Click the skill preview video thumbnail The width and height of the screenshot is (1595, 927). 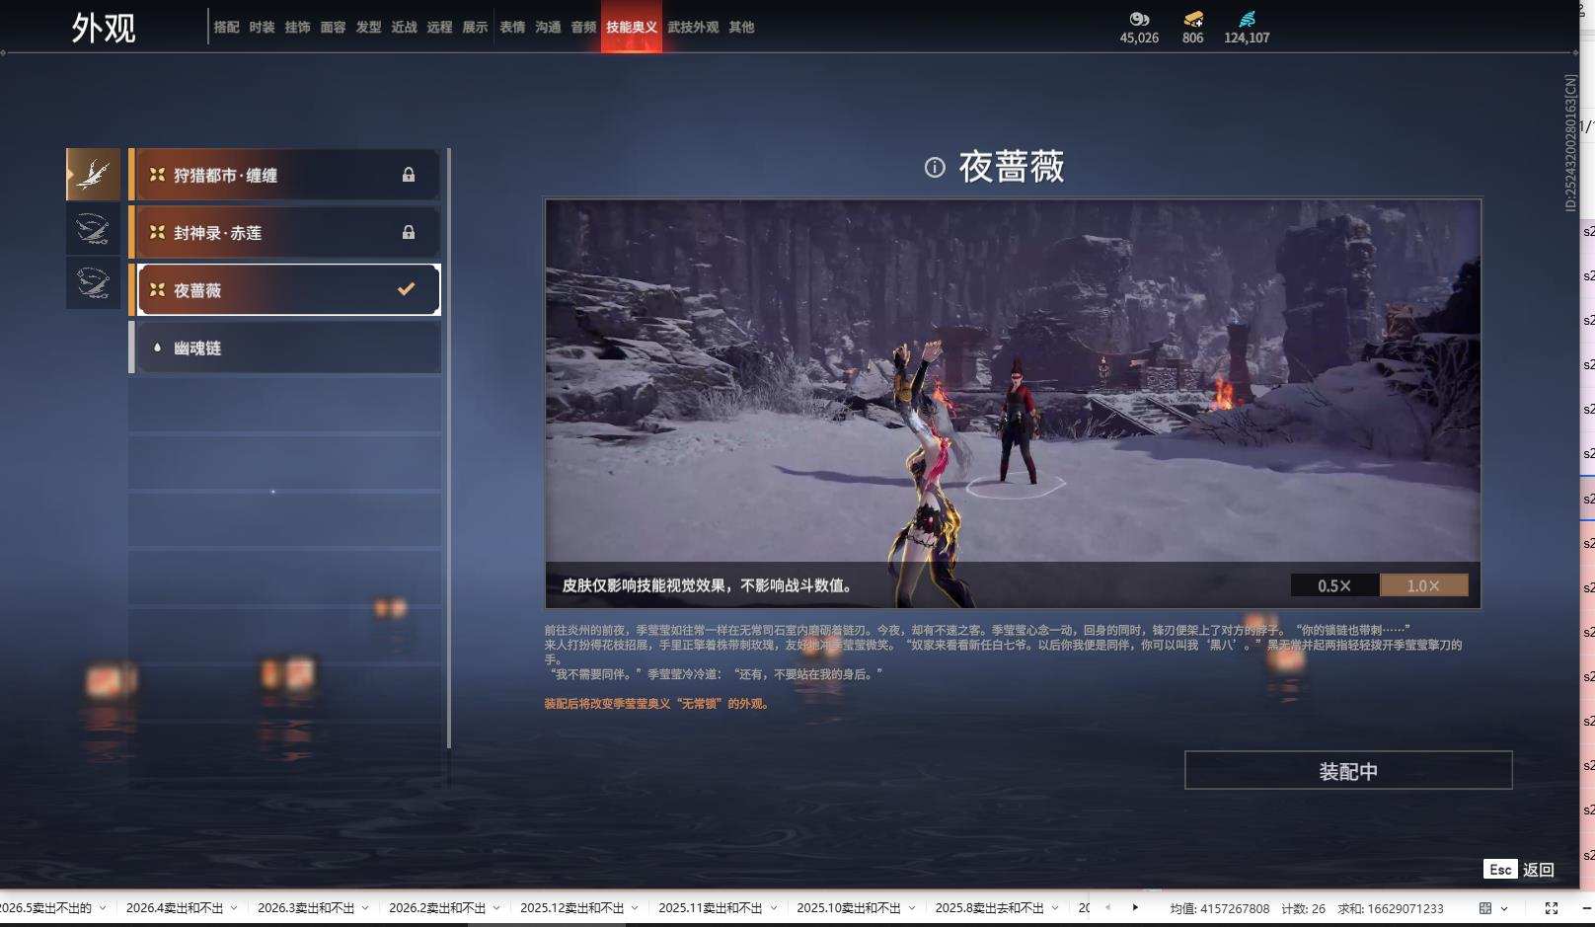[1013, 404]
